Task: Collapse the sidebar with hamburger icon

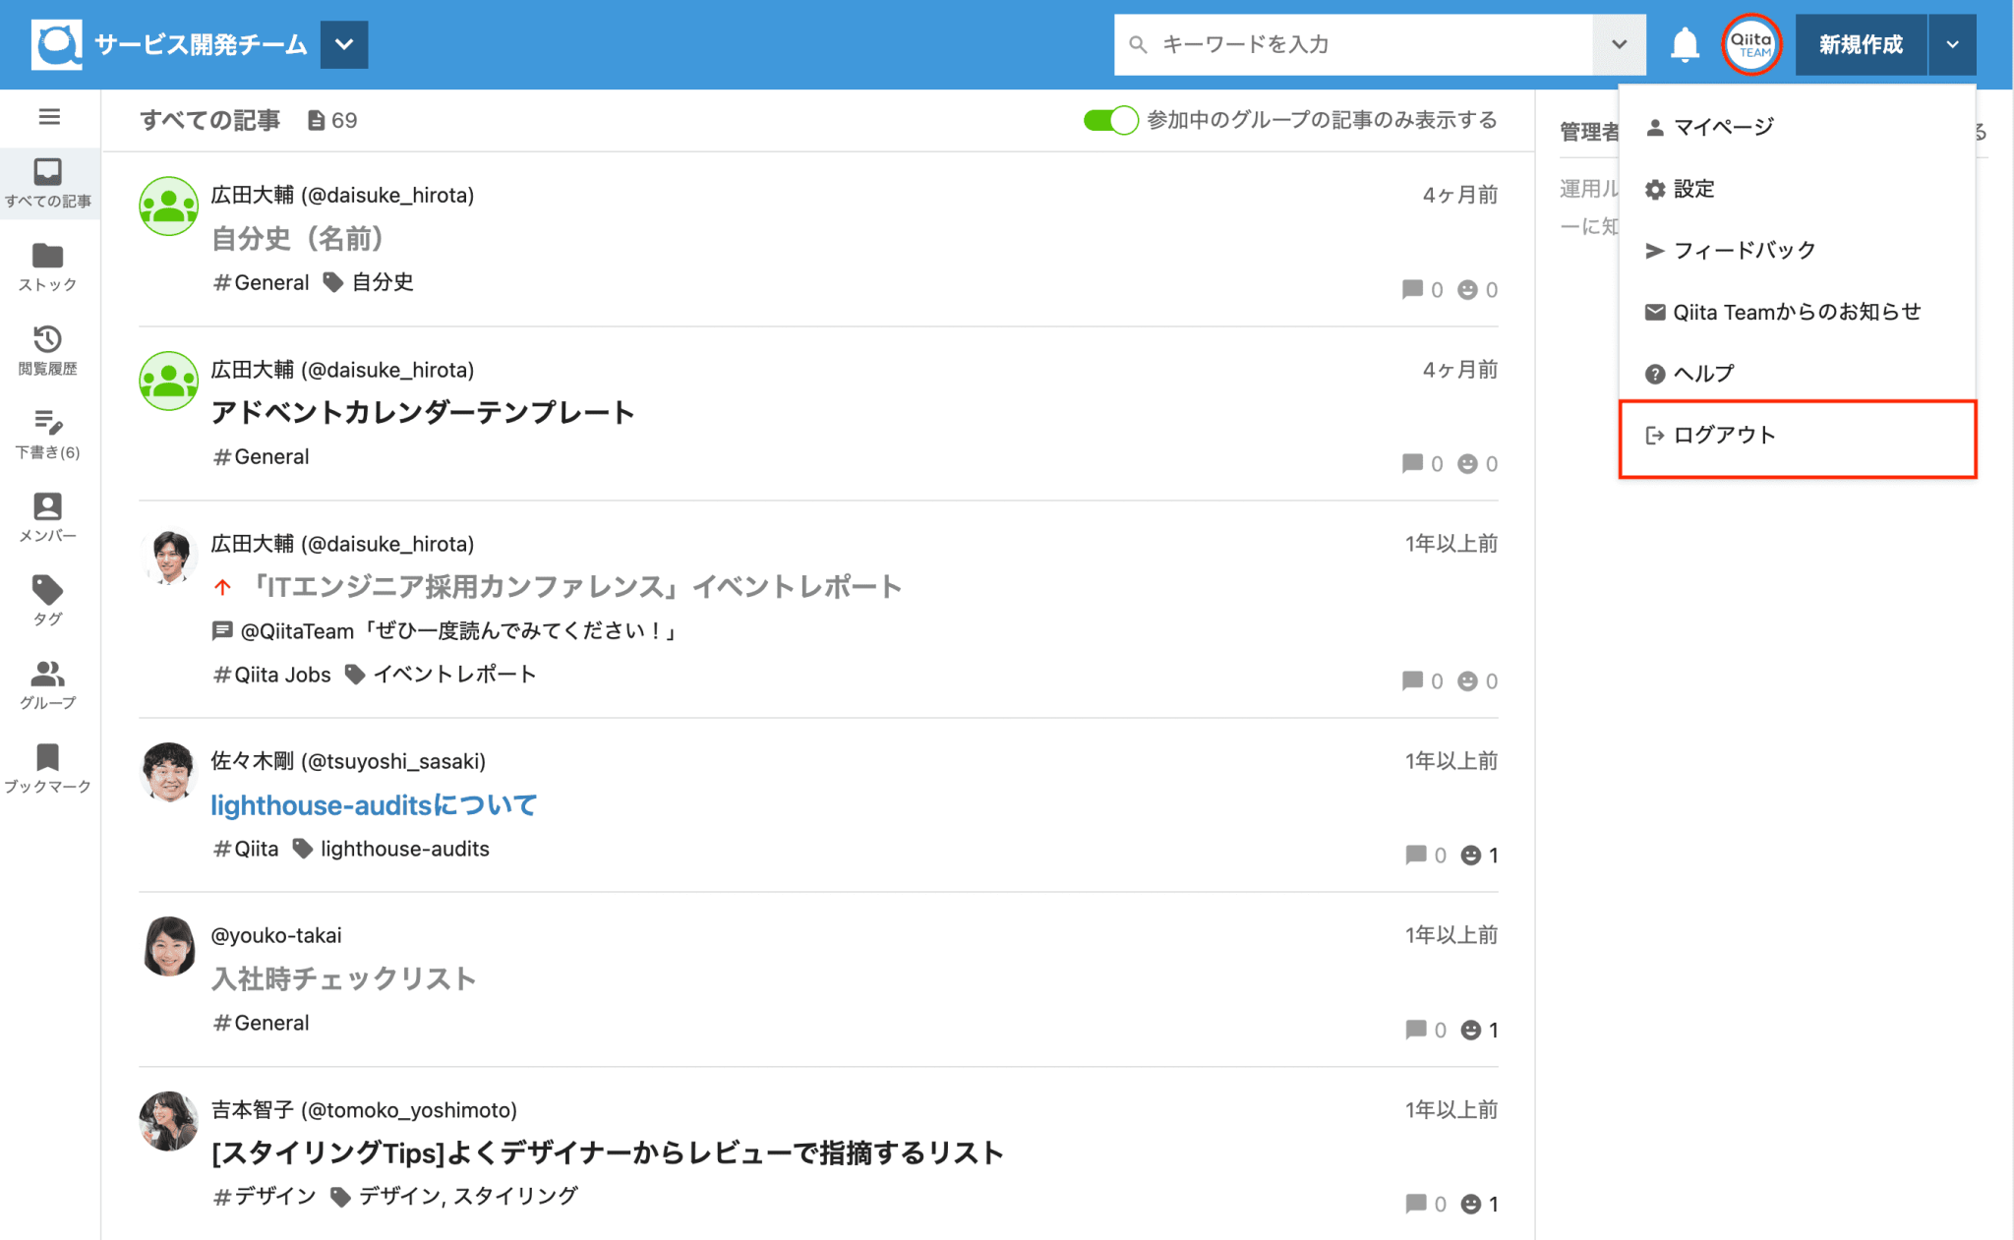Action: tap(49, 117)
